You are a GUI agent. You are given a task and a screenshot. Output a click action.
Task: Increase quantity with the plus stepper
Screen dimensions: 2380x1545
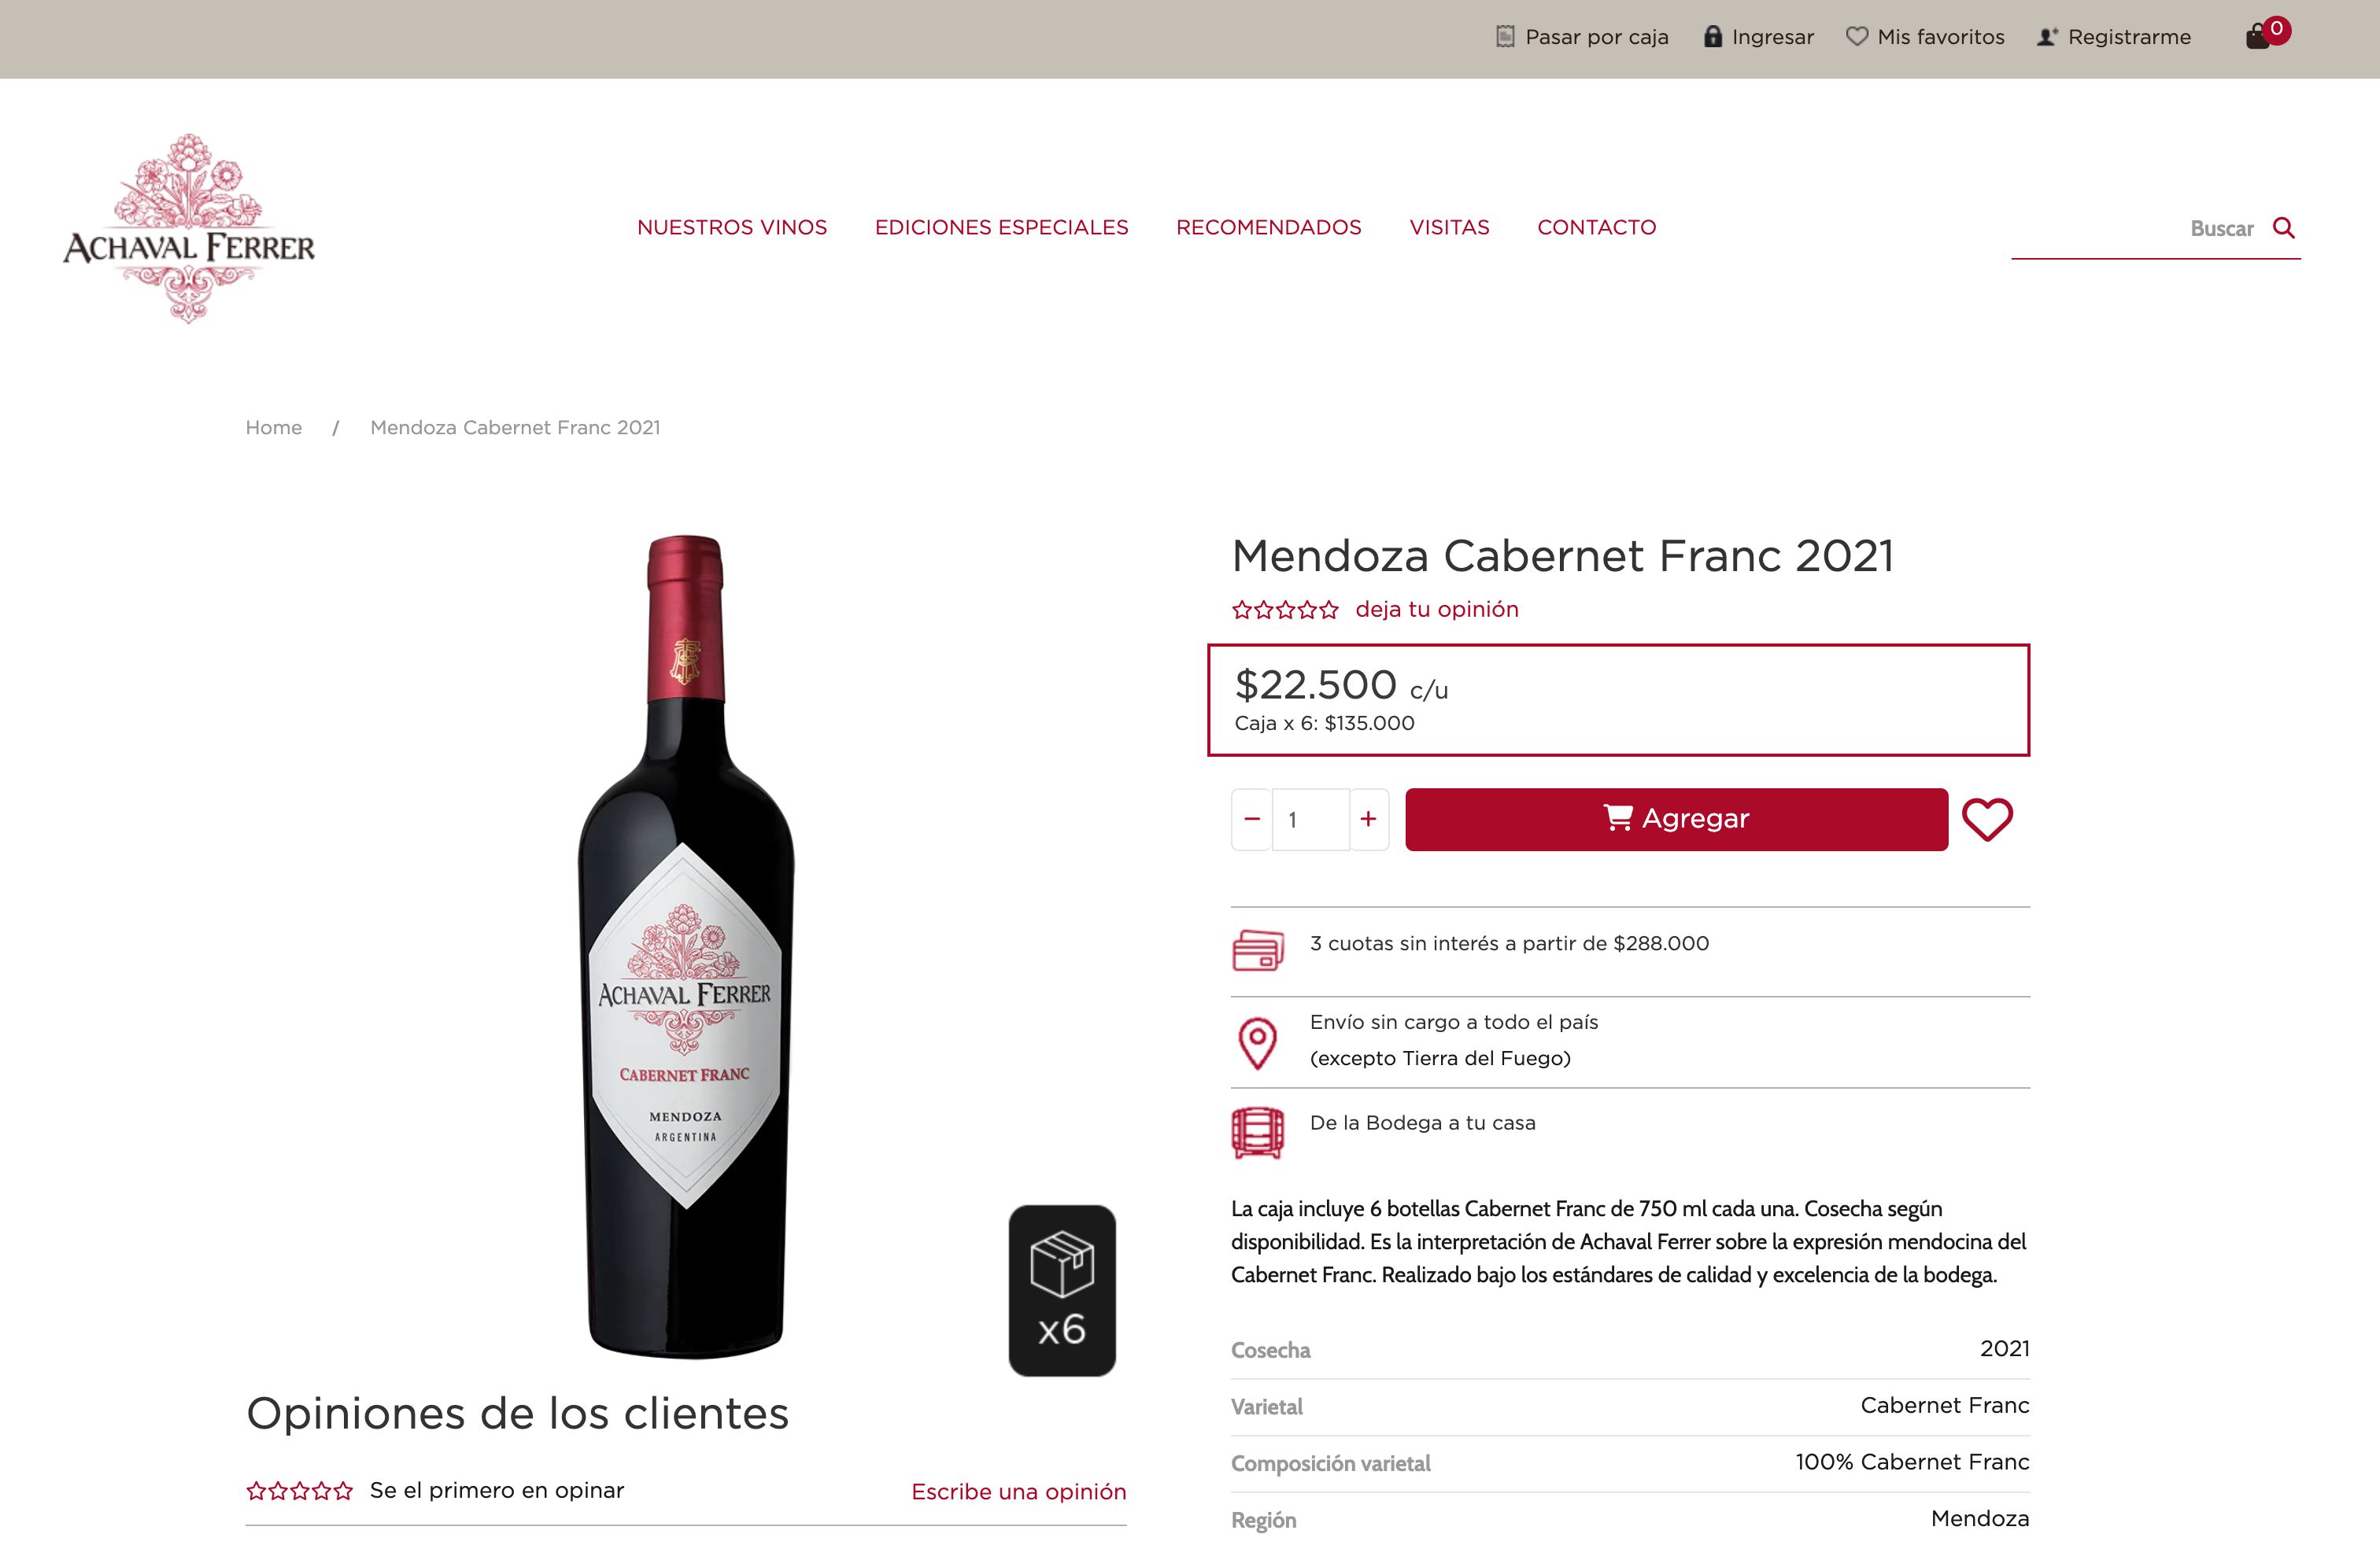coord(1368,818)
